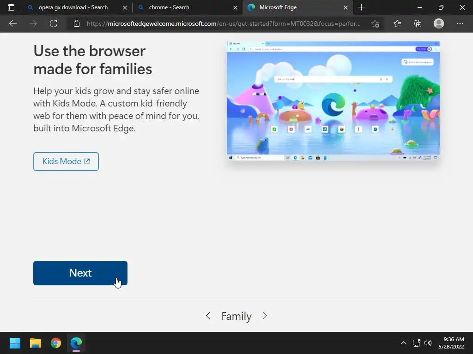Restore down the Edge window
473x354 pixels.
441,7
